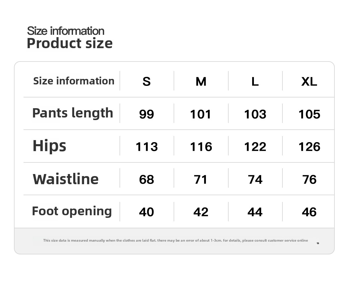
Task: Select hips value 122 for size L
Action: point(255,147)
